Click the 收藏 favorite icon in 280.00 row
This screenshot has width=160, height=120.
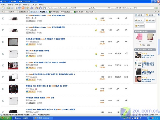pos(39,79)
